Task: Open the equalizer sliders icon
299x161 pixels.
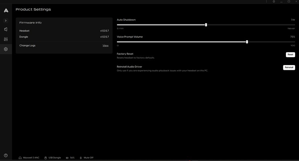Action: 6,39
